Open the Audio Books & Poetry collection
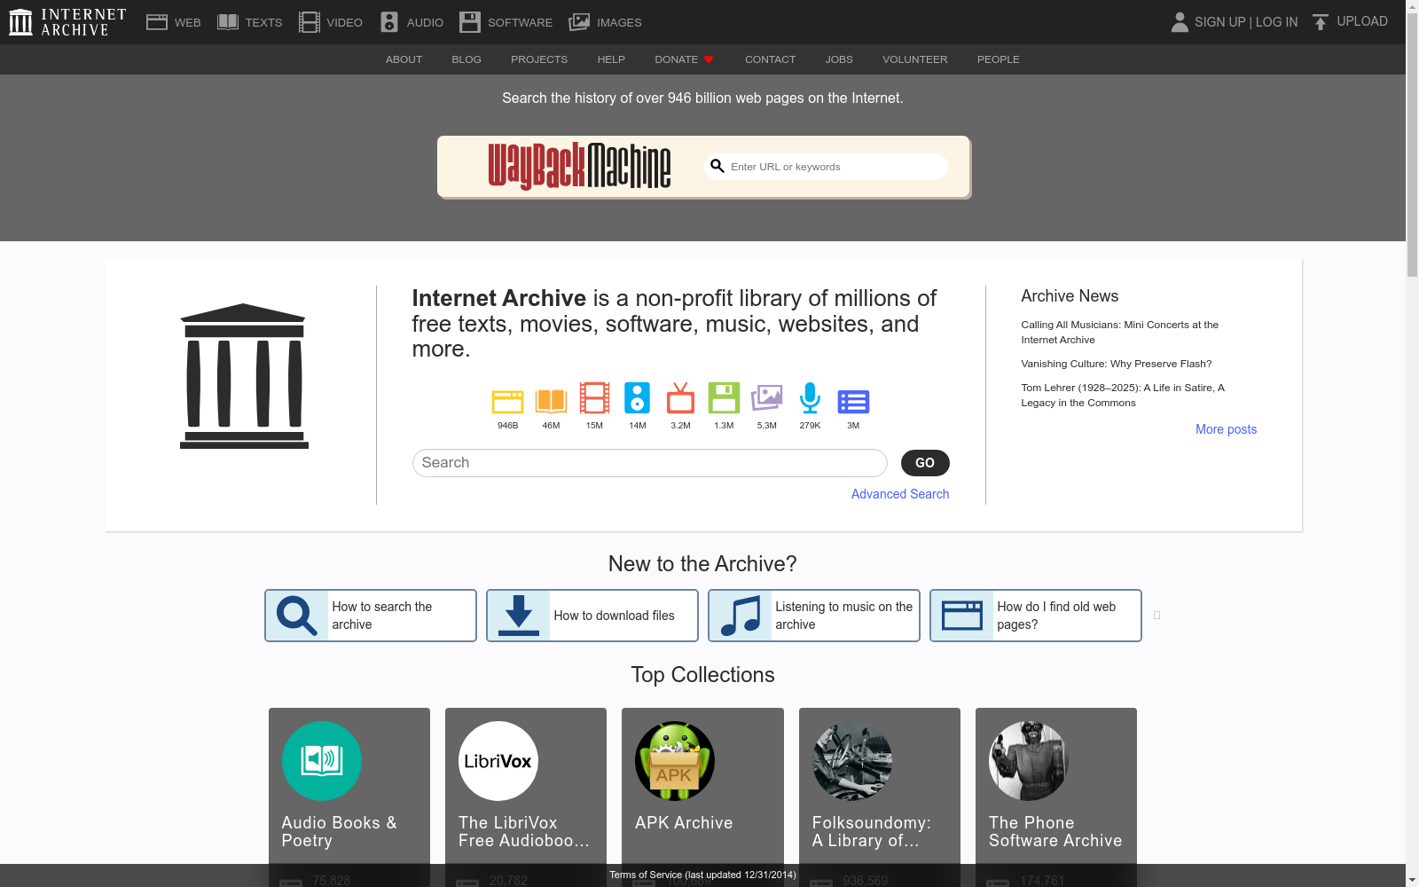The width and height of the screenshot is (1419, 887). (349, 797)
